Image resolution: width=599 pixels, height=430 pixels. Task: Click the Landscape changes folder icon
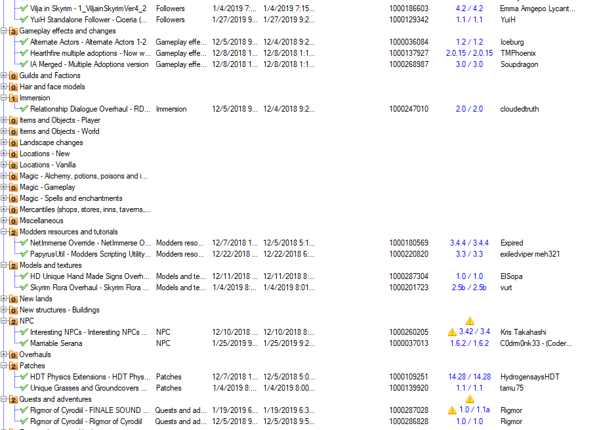(x=13, y=143)
